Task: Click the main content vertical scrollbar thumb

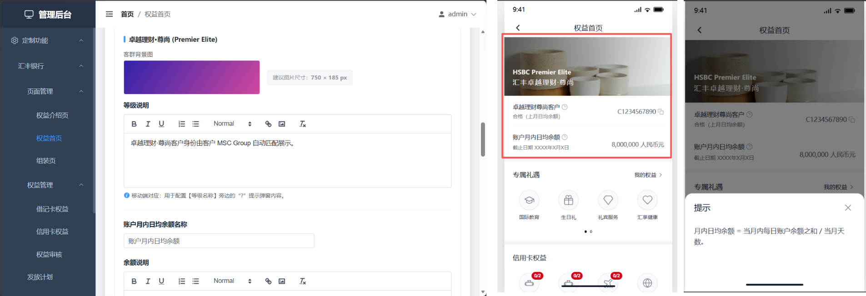Action: pos(483,139)
